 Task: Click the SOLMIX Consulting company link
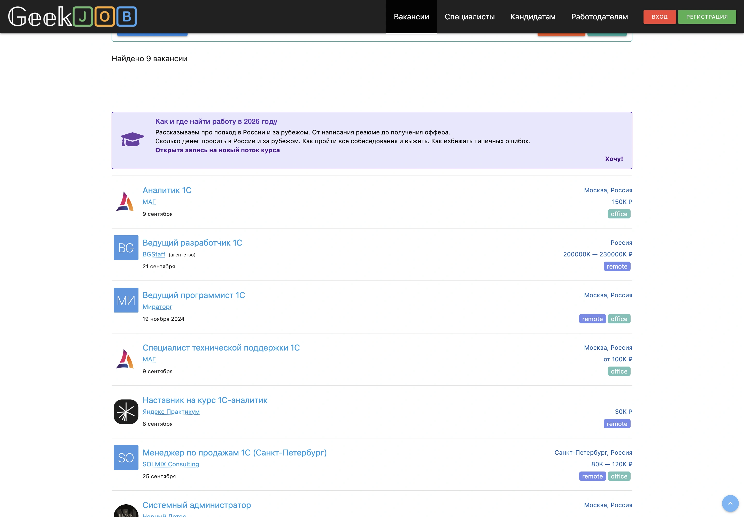click(171, 464)
